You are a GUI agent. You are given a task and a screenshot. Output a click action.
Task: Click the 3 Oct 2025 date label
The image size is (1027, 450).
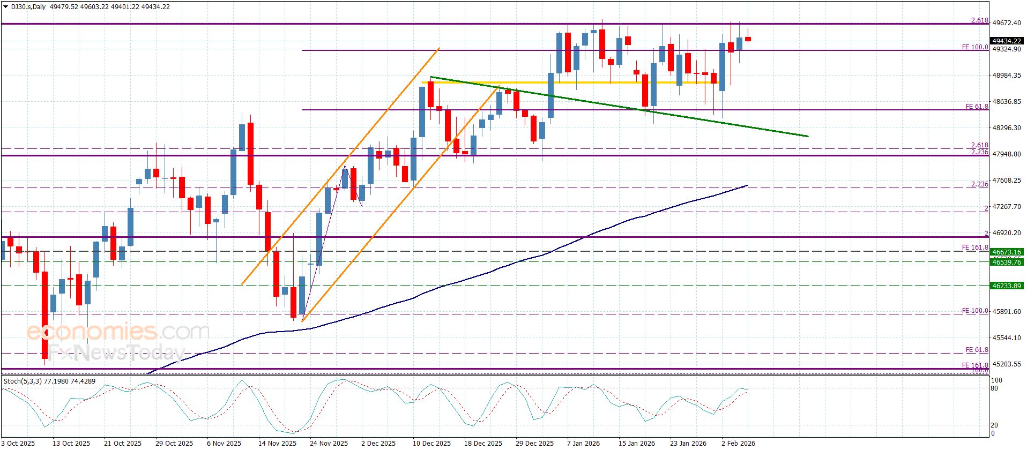click(x=19, y=444)
